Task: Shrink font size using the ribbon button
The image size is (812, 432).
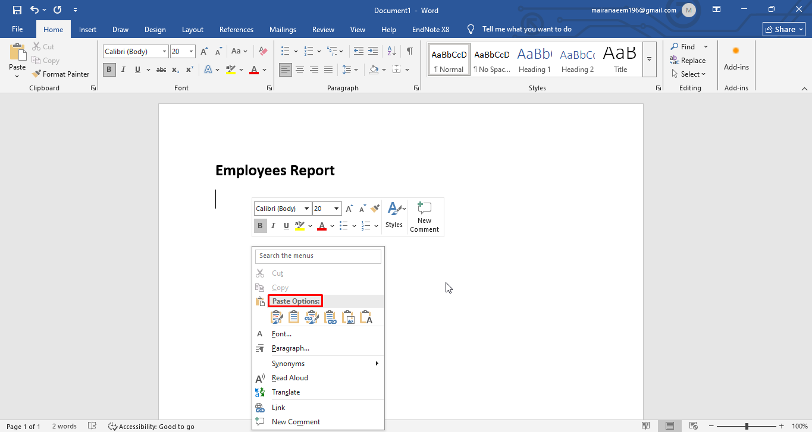Action: (220, 52)
